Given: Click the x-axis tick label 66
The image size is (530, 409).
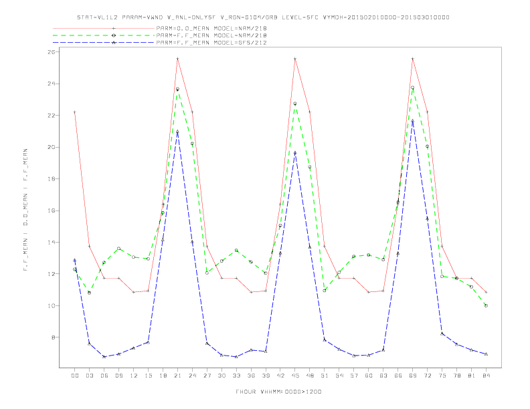Looking at the screenshot, I should pyautogui.click(x=398, y=376).
